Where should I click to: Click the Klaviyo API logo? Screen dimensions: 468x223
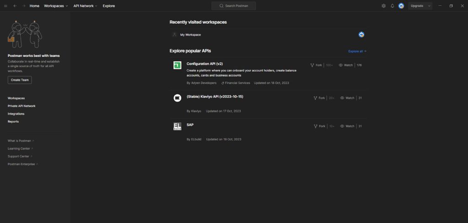coord(177,98)
